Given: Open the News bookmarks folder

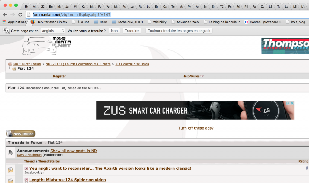Looking at the screenshot, I should point(100,22).
